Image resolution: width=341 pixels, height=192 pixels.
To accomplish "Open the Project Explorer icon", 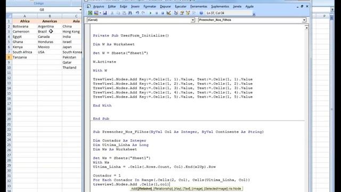I will [176, 13].
